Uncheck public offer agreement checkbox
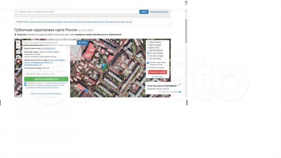The height and width of the screenshot is (158, 281). coord(25,83)
